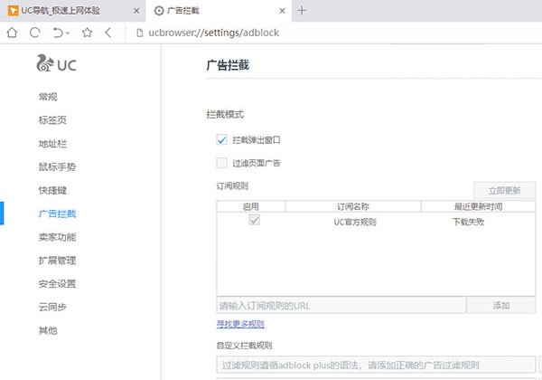Click the 立即更新 button
The image size is (542, 380).
click(504, 190)
